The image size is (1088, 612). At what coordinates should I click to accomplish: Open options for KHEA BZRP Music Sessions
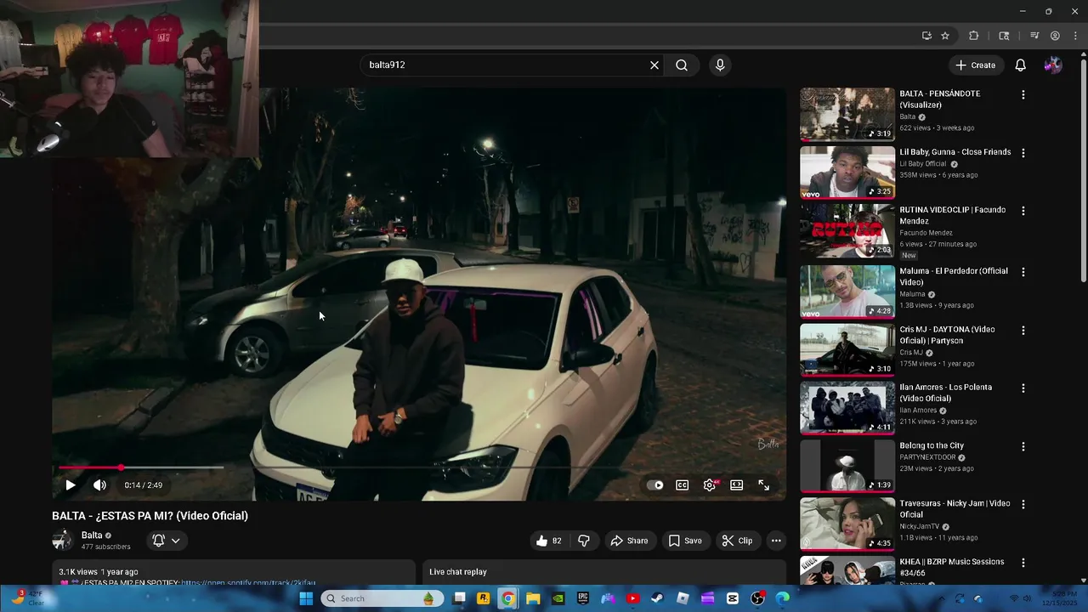tap(1023, 563)
